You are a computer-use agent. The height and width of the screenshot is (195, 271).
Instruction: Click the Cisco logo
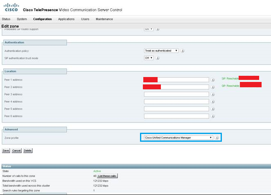click(x=11, y=7)
